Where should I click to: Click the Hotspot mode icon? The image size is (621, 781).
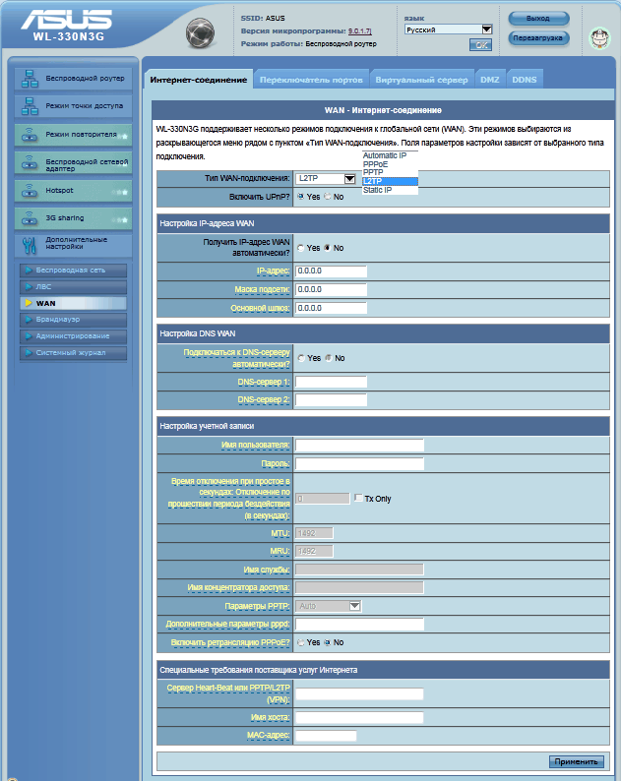30,191
